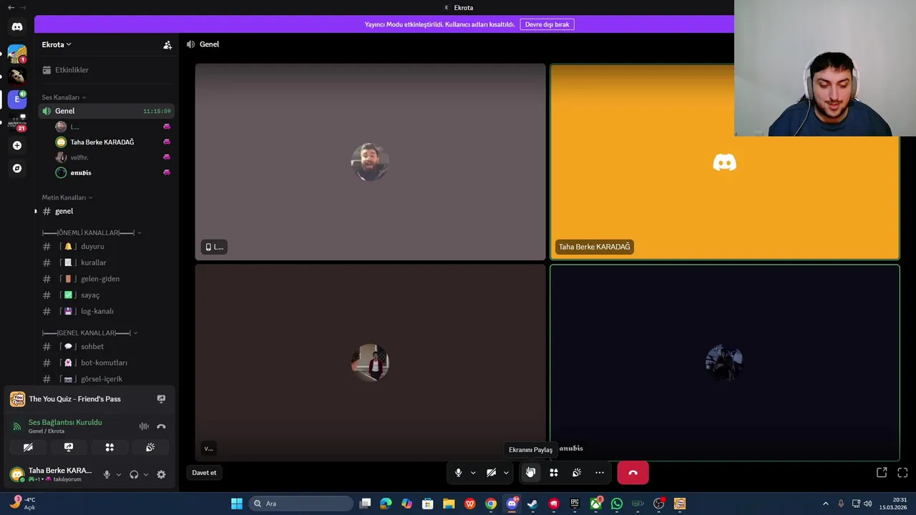Click the Ara taskbar search box
916x515 pixels.
click(x=301, y=504)
